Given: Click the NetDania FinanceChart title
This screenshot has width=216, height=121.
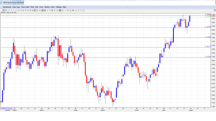Looking at the screenshot, I should [x=14, y=3].
